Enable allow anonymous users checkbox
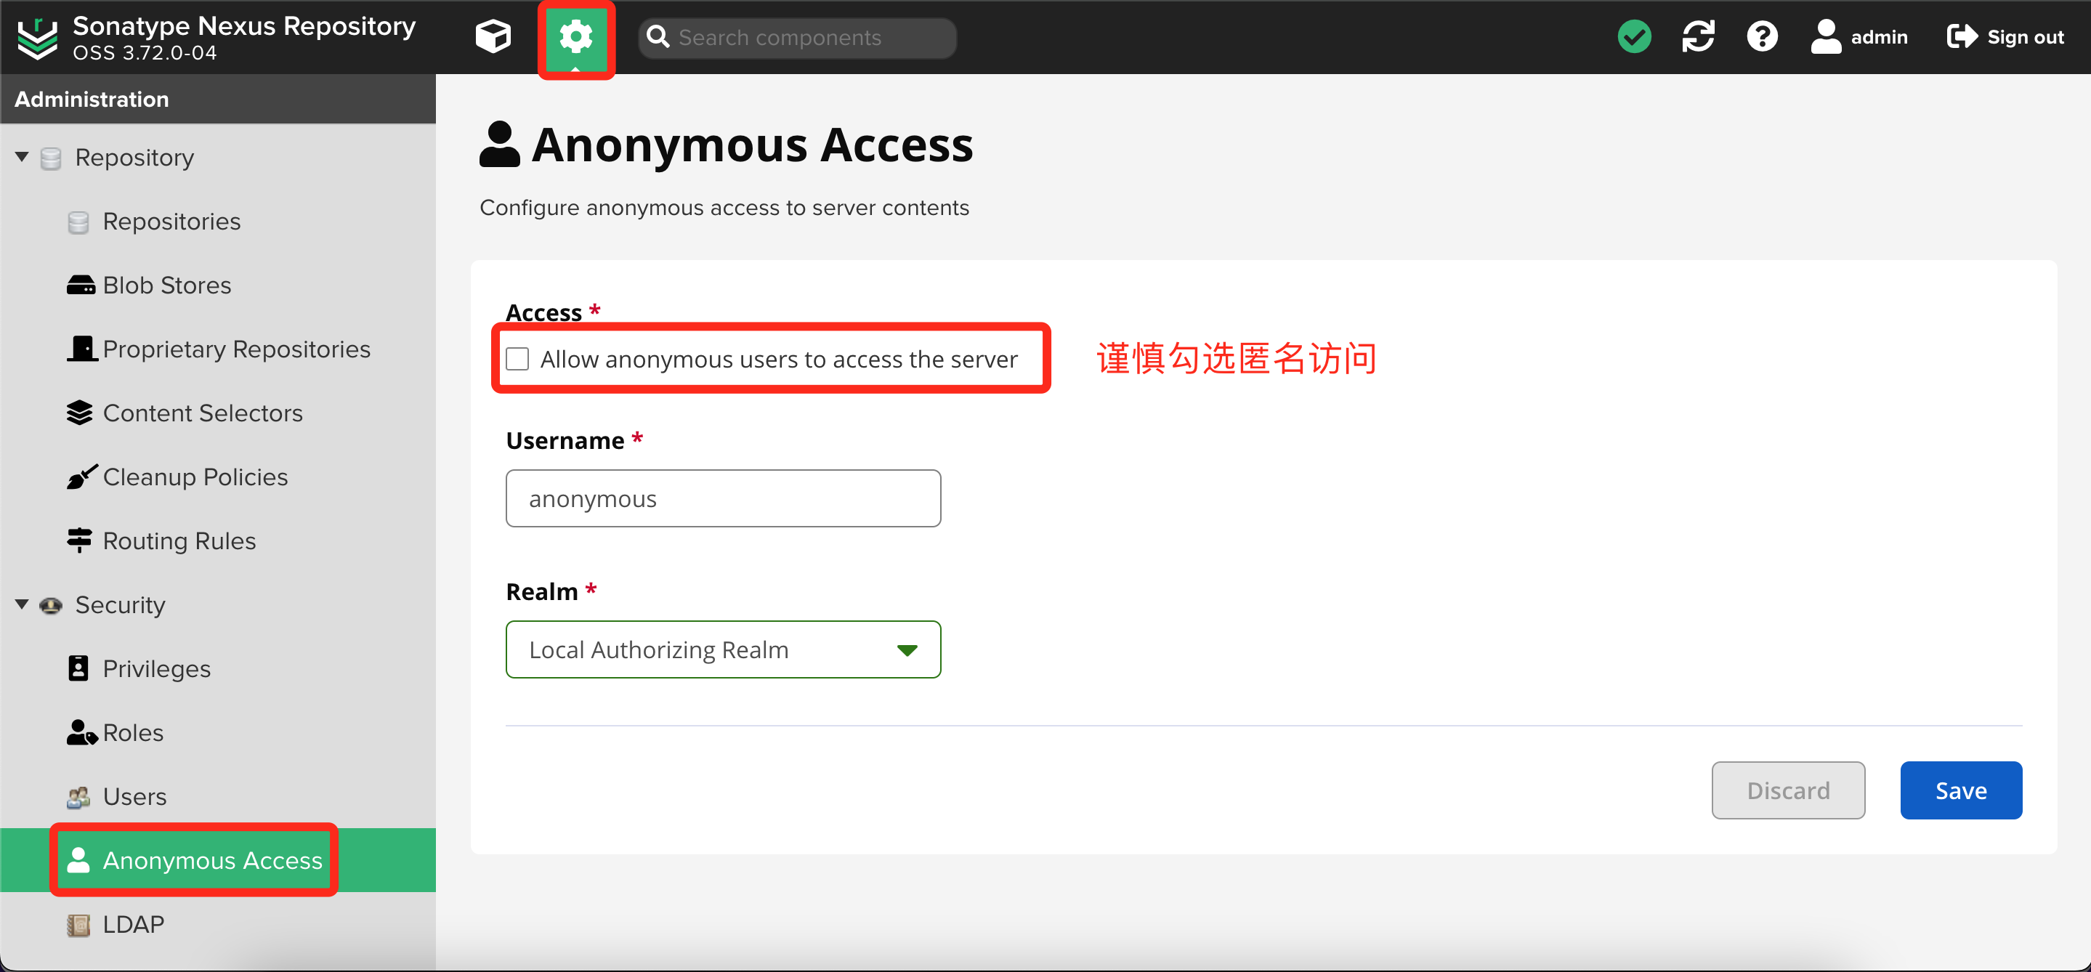The height and width of the screenshot is (972, 2091). pos(517,359)
